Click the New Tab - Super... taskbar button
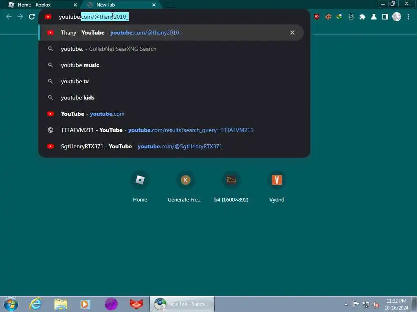Screen dimensions: 417x312 [182, 304]
